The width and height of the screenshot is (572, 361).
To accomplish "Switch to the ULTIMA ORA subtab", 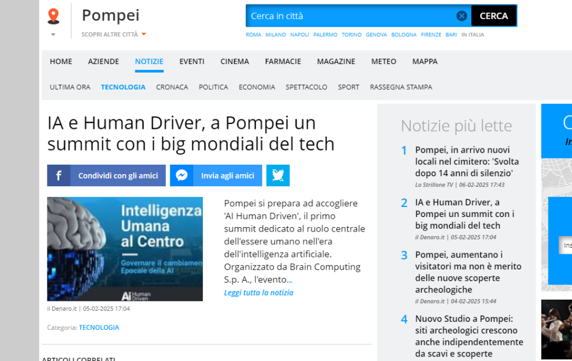I will tap(70, 87).
